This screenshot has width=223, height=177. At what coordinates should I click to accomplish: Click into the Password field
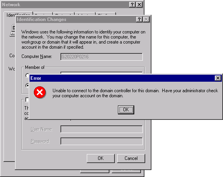pyautogui.click(x=102, y=141)
